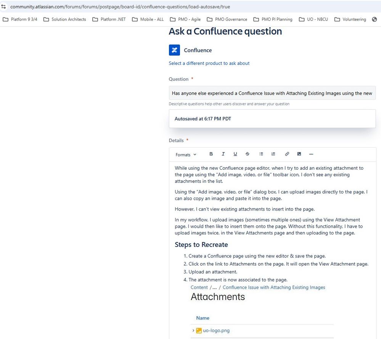Click the Confluence product logo icon

coord(174,50)
